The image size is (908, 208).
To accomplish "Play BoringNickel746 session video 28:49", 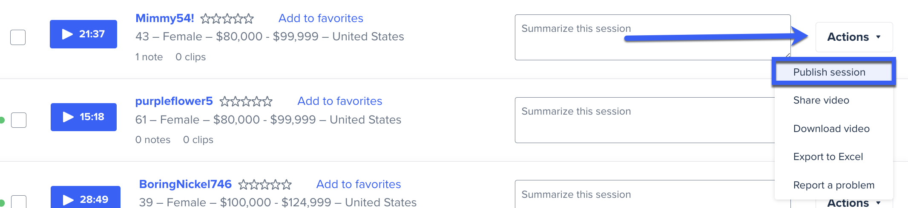I will [86, 198].
